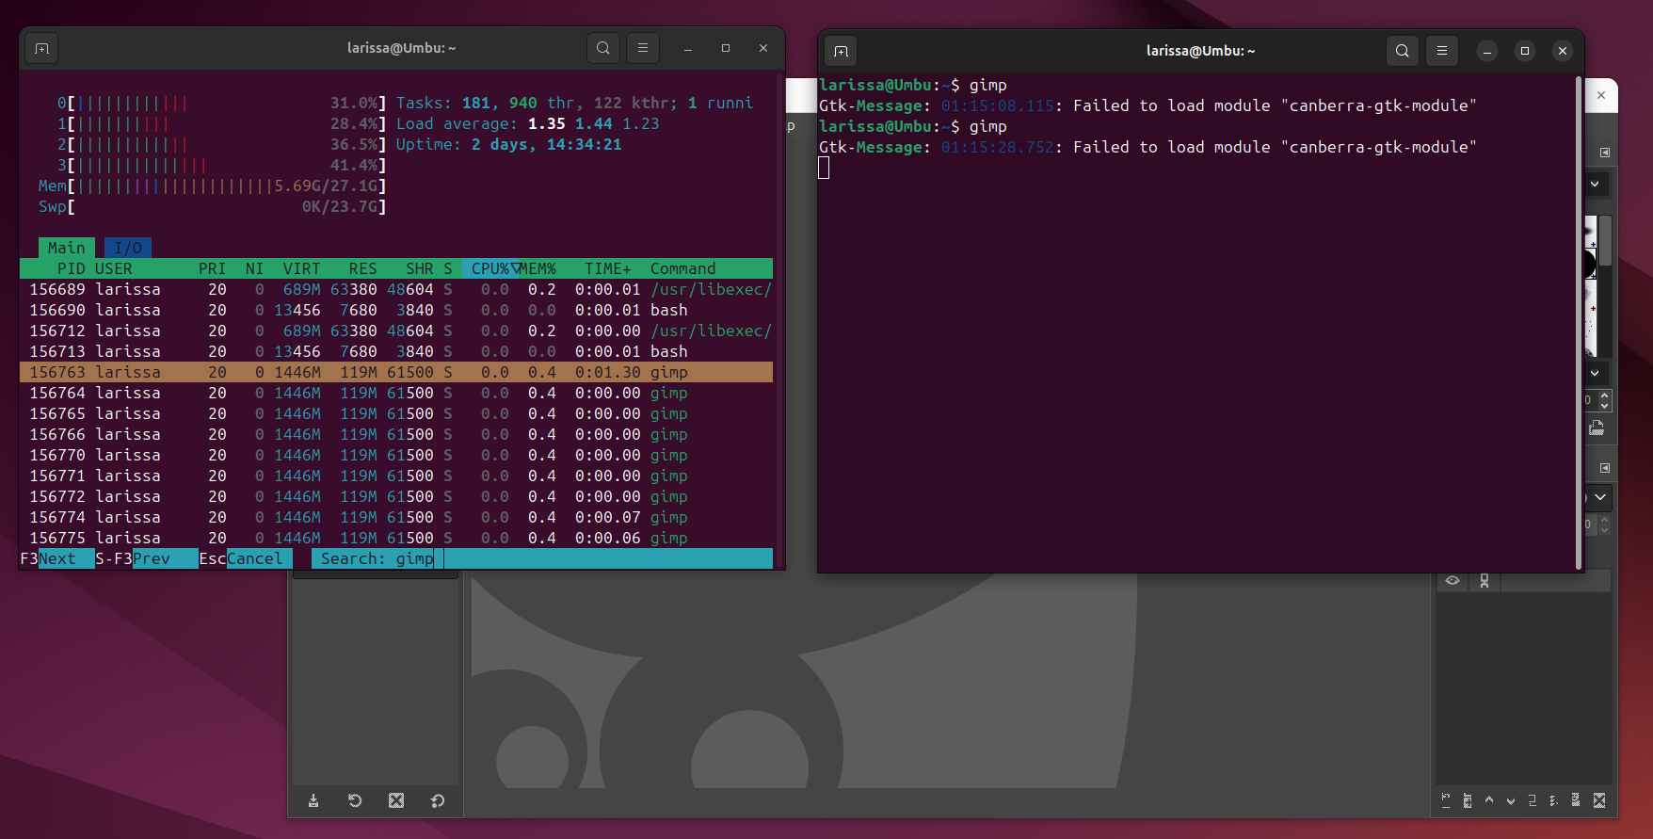Click new tab icon in the gimp terminal
The image size is (1653, 839).
pyautogui.click(x=841, y=51)
